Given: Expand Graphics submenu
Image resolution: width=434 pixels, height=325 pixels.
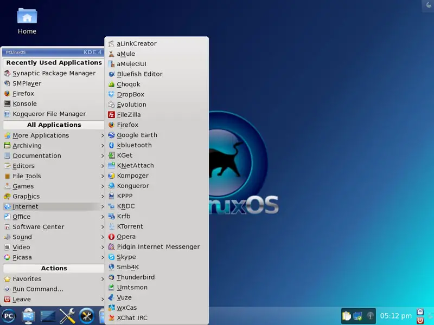Looking at the screenshot, I should pos(54,197).
